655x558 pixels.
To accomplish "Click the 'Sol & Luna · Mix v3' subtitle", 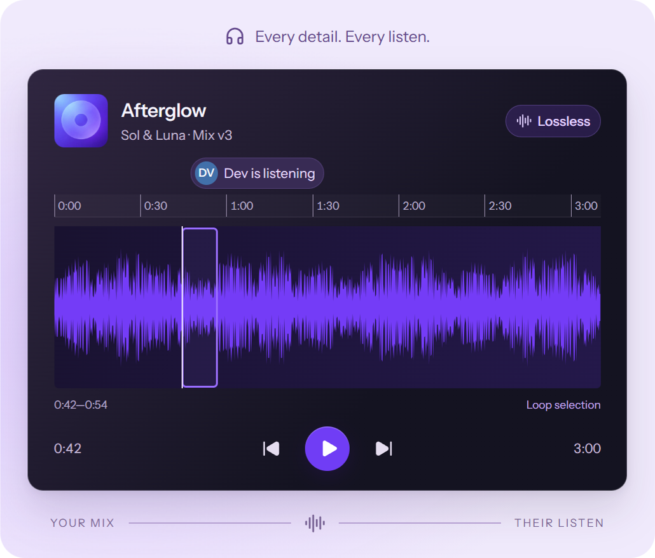I will pyautogui.click(x=176, y=135).
